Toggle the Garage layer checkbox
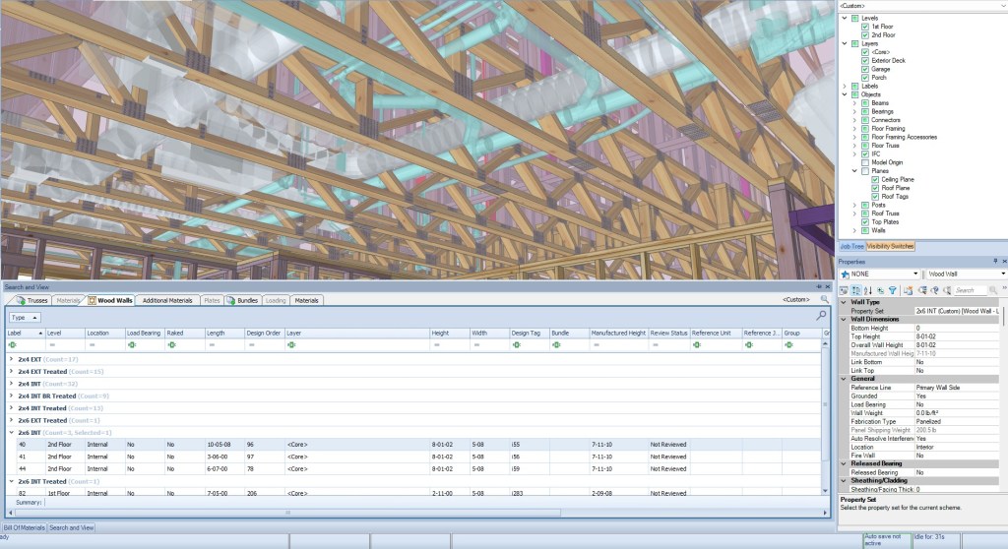Screen dimensions: 1008x549 (x=865, y=69)
